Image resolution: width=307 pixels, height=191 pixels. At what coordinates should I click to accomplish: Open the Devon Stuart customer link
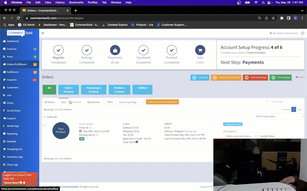(x=86, y=124)
